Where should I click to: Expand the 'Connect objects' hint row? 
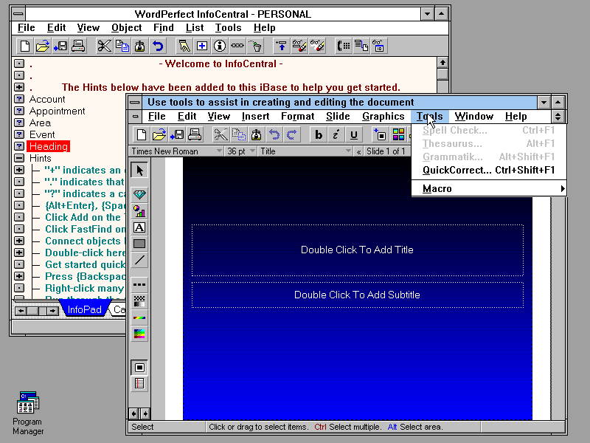point(19,241)
